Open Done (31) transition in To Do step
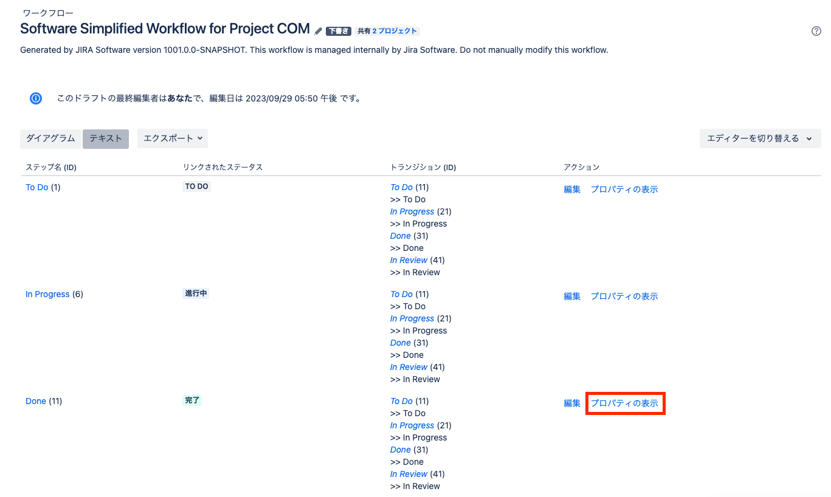 click(401, 236)
